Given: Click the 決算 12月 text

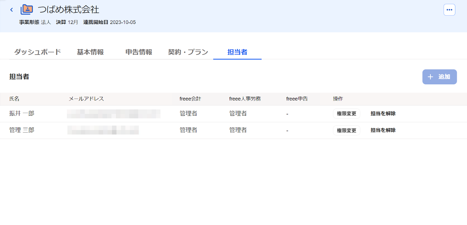Looking at the screenshot, I should [x=67, y=22].
